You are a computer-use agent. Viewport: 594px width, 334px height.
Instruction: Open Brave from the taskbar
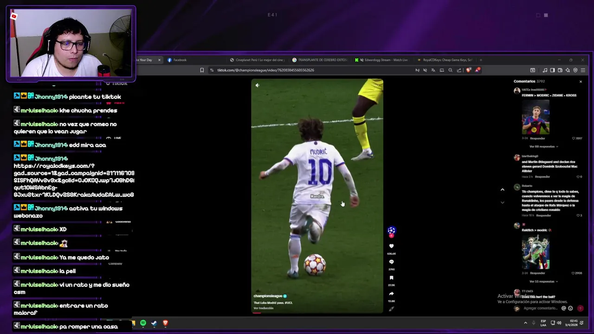click(165, 323)
